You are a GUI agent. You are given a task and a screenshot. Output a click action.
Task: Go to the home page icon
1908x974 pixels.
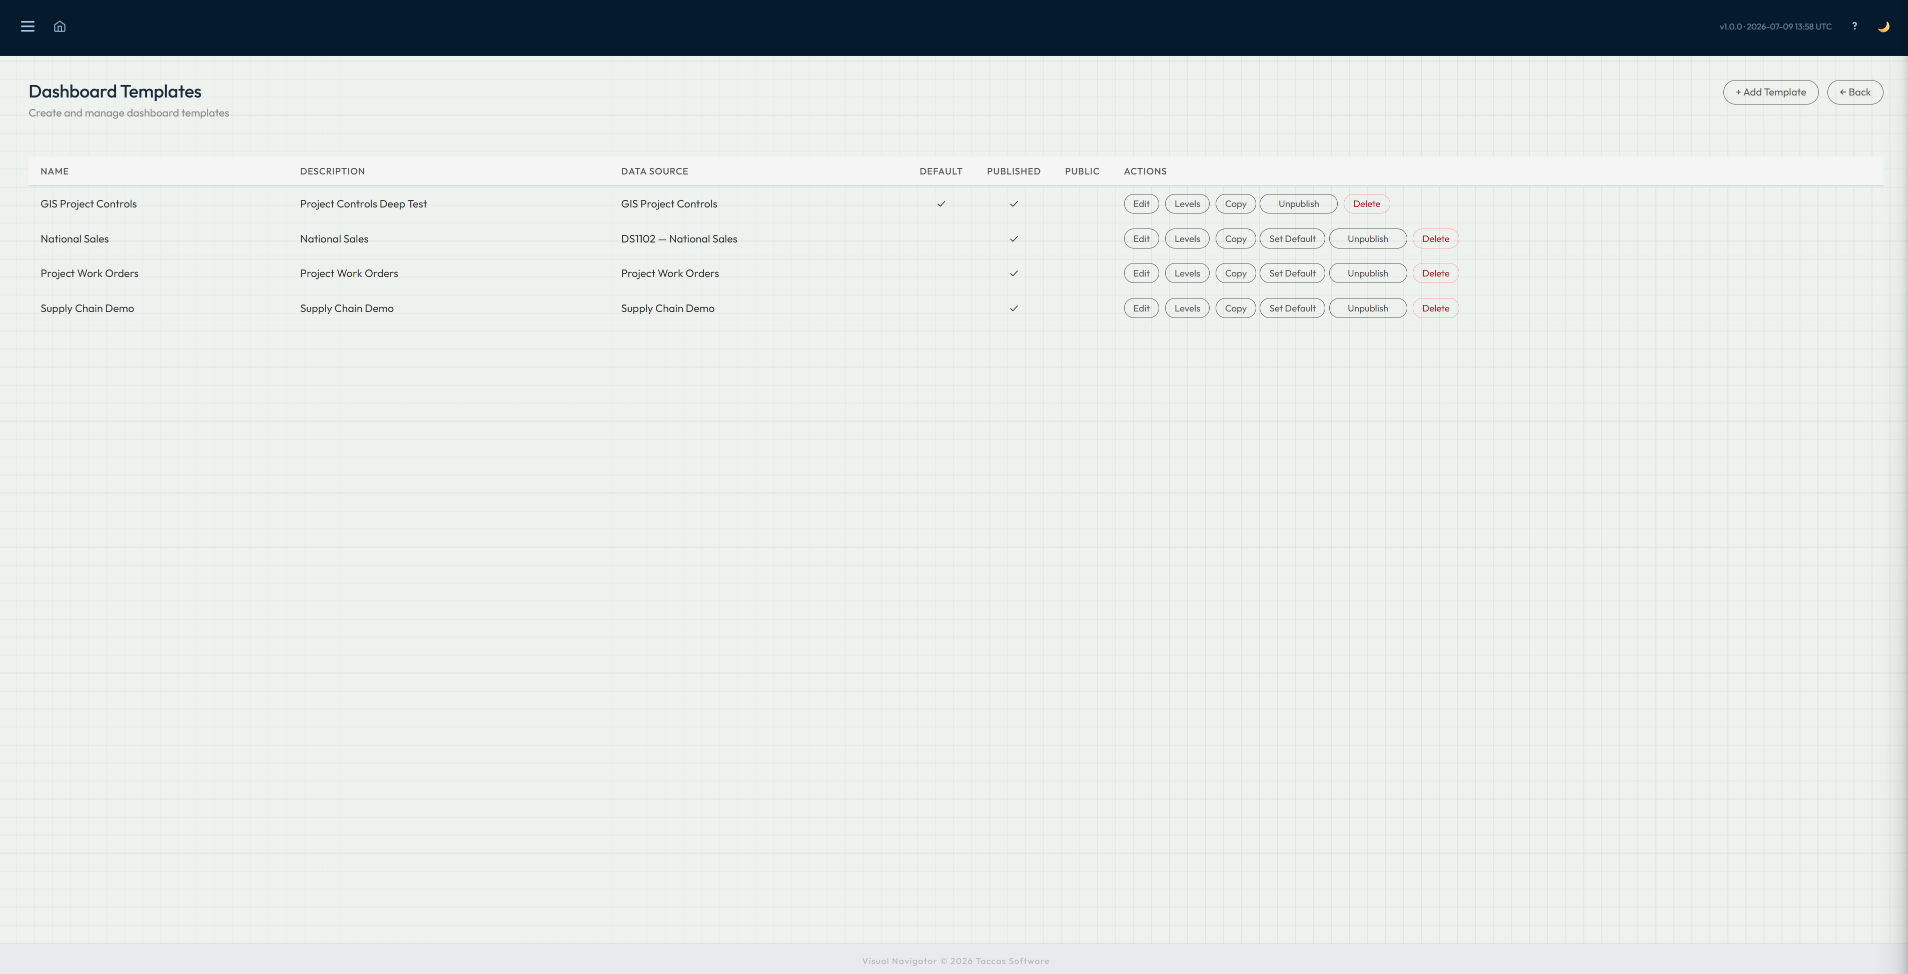tap(60, 26)
